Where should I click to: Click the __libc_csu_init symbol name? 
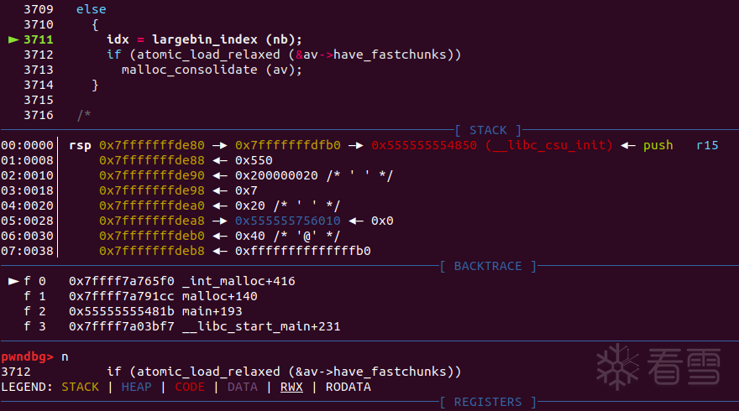(548, 145)
